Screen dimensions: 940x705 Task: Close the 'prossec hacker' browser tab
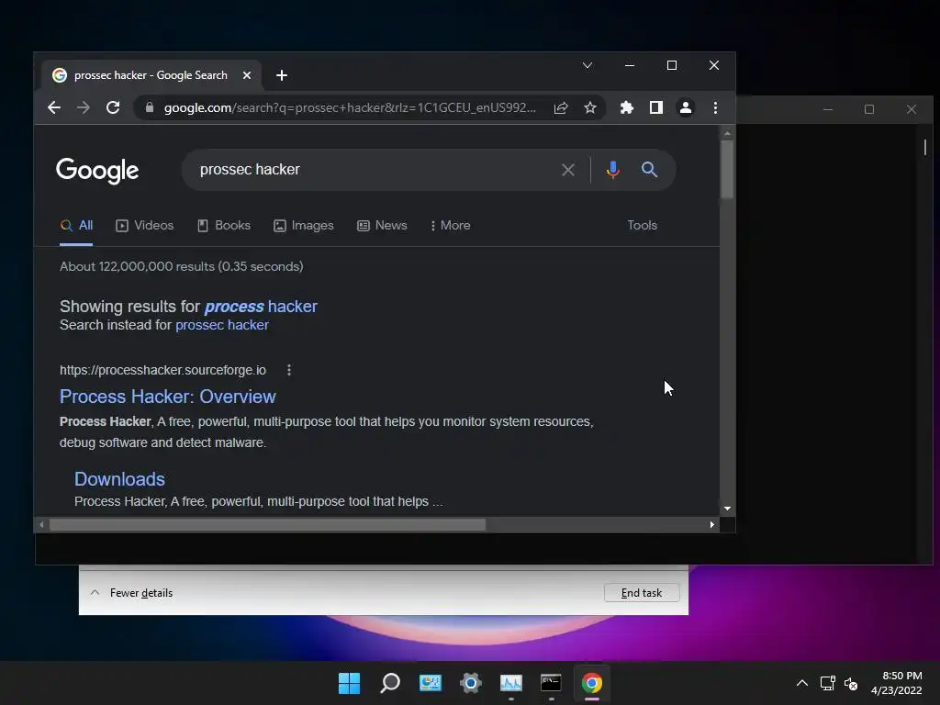[x=246, y=75]
